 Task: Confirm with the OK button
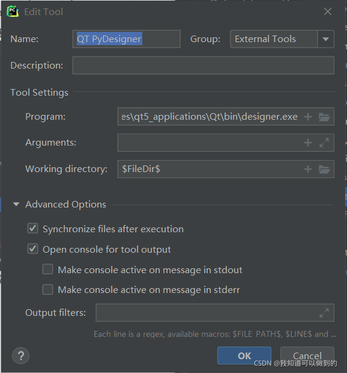(x=244, y=356)
